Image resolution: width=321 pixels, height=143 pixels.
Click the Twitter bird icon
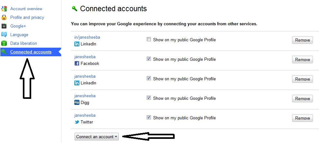(77, 122)
